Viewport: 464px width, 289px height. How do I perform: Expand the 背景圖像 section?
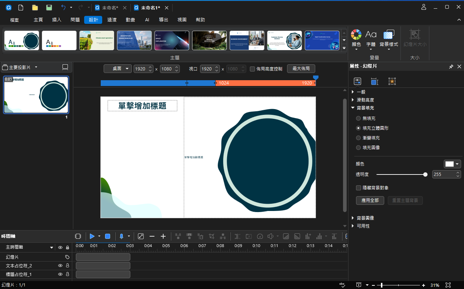coord(353,218)
